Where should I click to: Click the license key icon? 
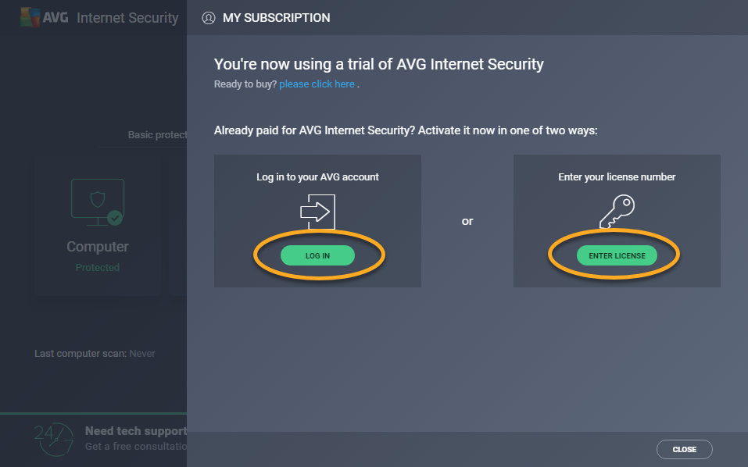[617, 212]
